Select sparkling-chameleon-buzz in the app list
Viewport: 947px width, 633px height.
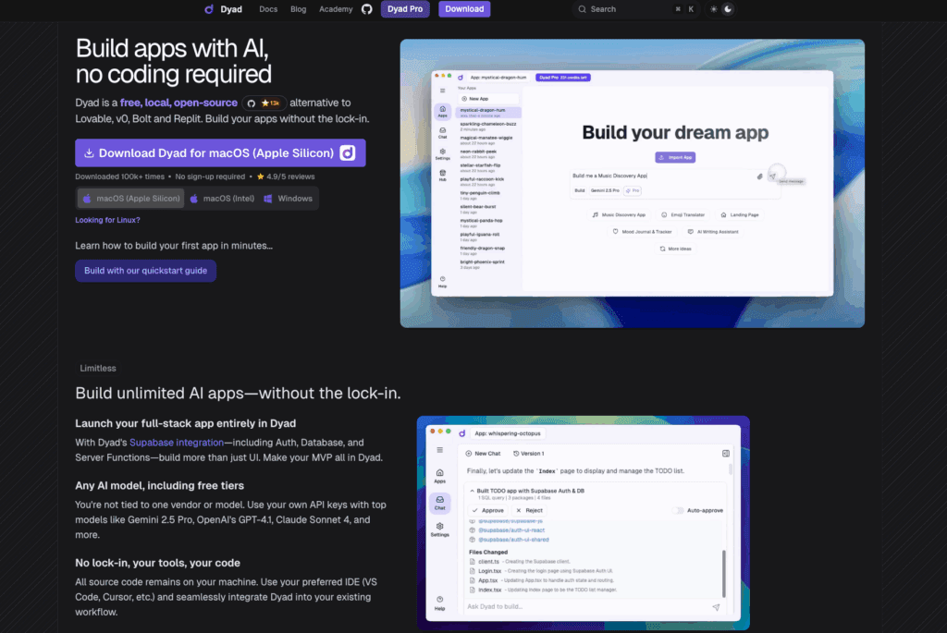click(x=488, y=126)
